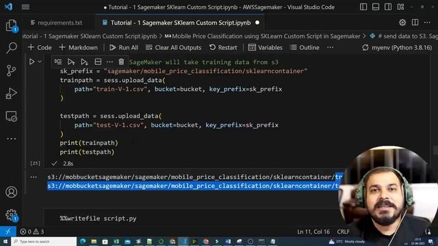Open the Variables panel
438x246 pixels.
265,47
